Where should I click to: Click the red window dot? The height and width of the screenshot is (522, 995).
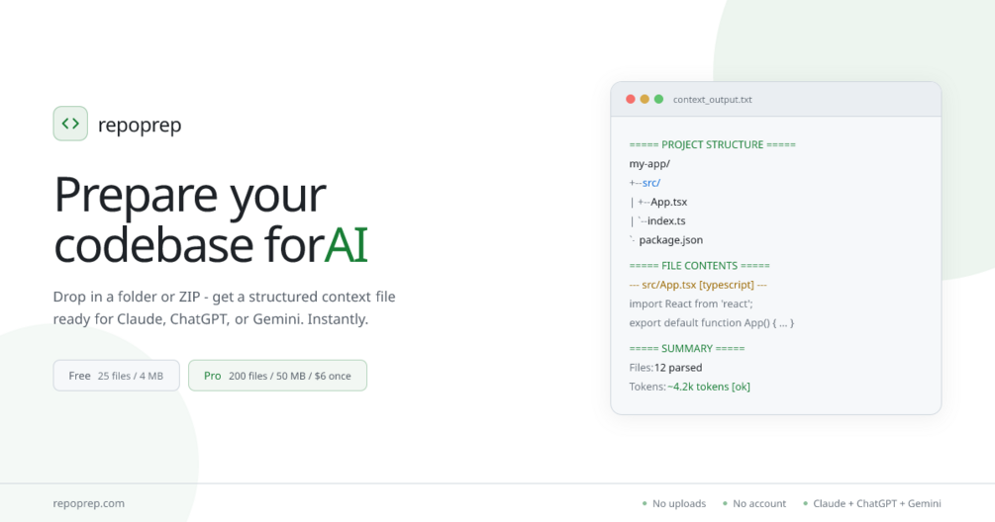[x=630, y=100]
